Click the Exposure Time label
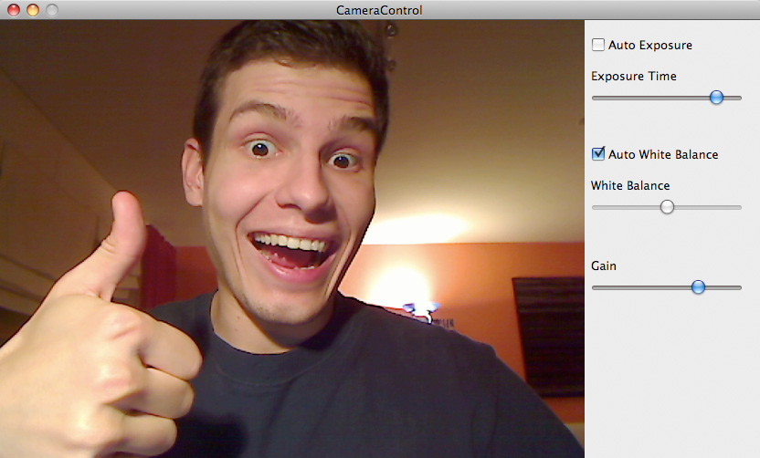Viewport: 760px width, 458px height. pyautogui.click(x=633, y=76)
